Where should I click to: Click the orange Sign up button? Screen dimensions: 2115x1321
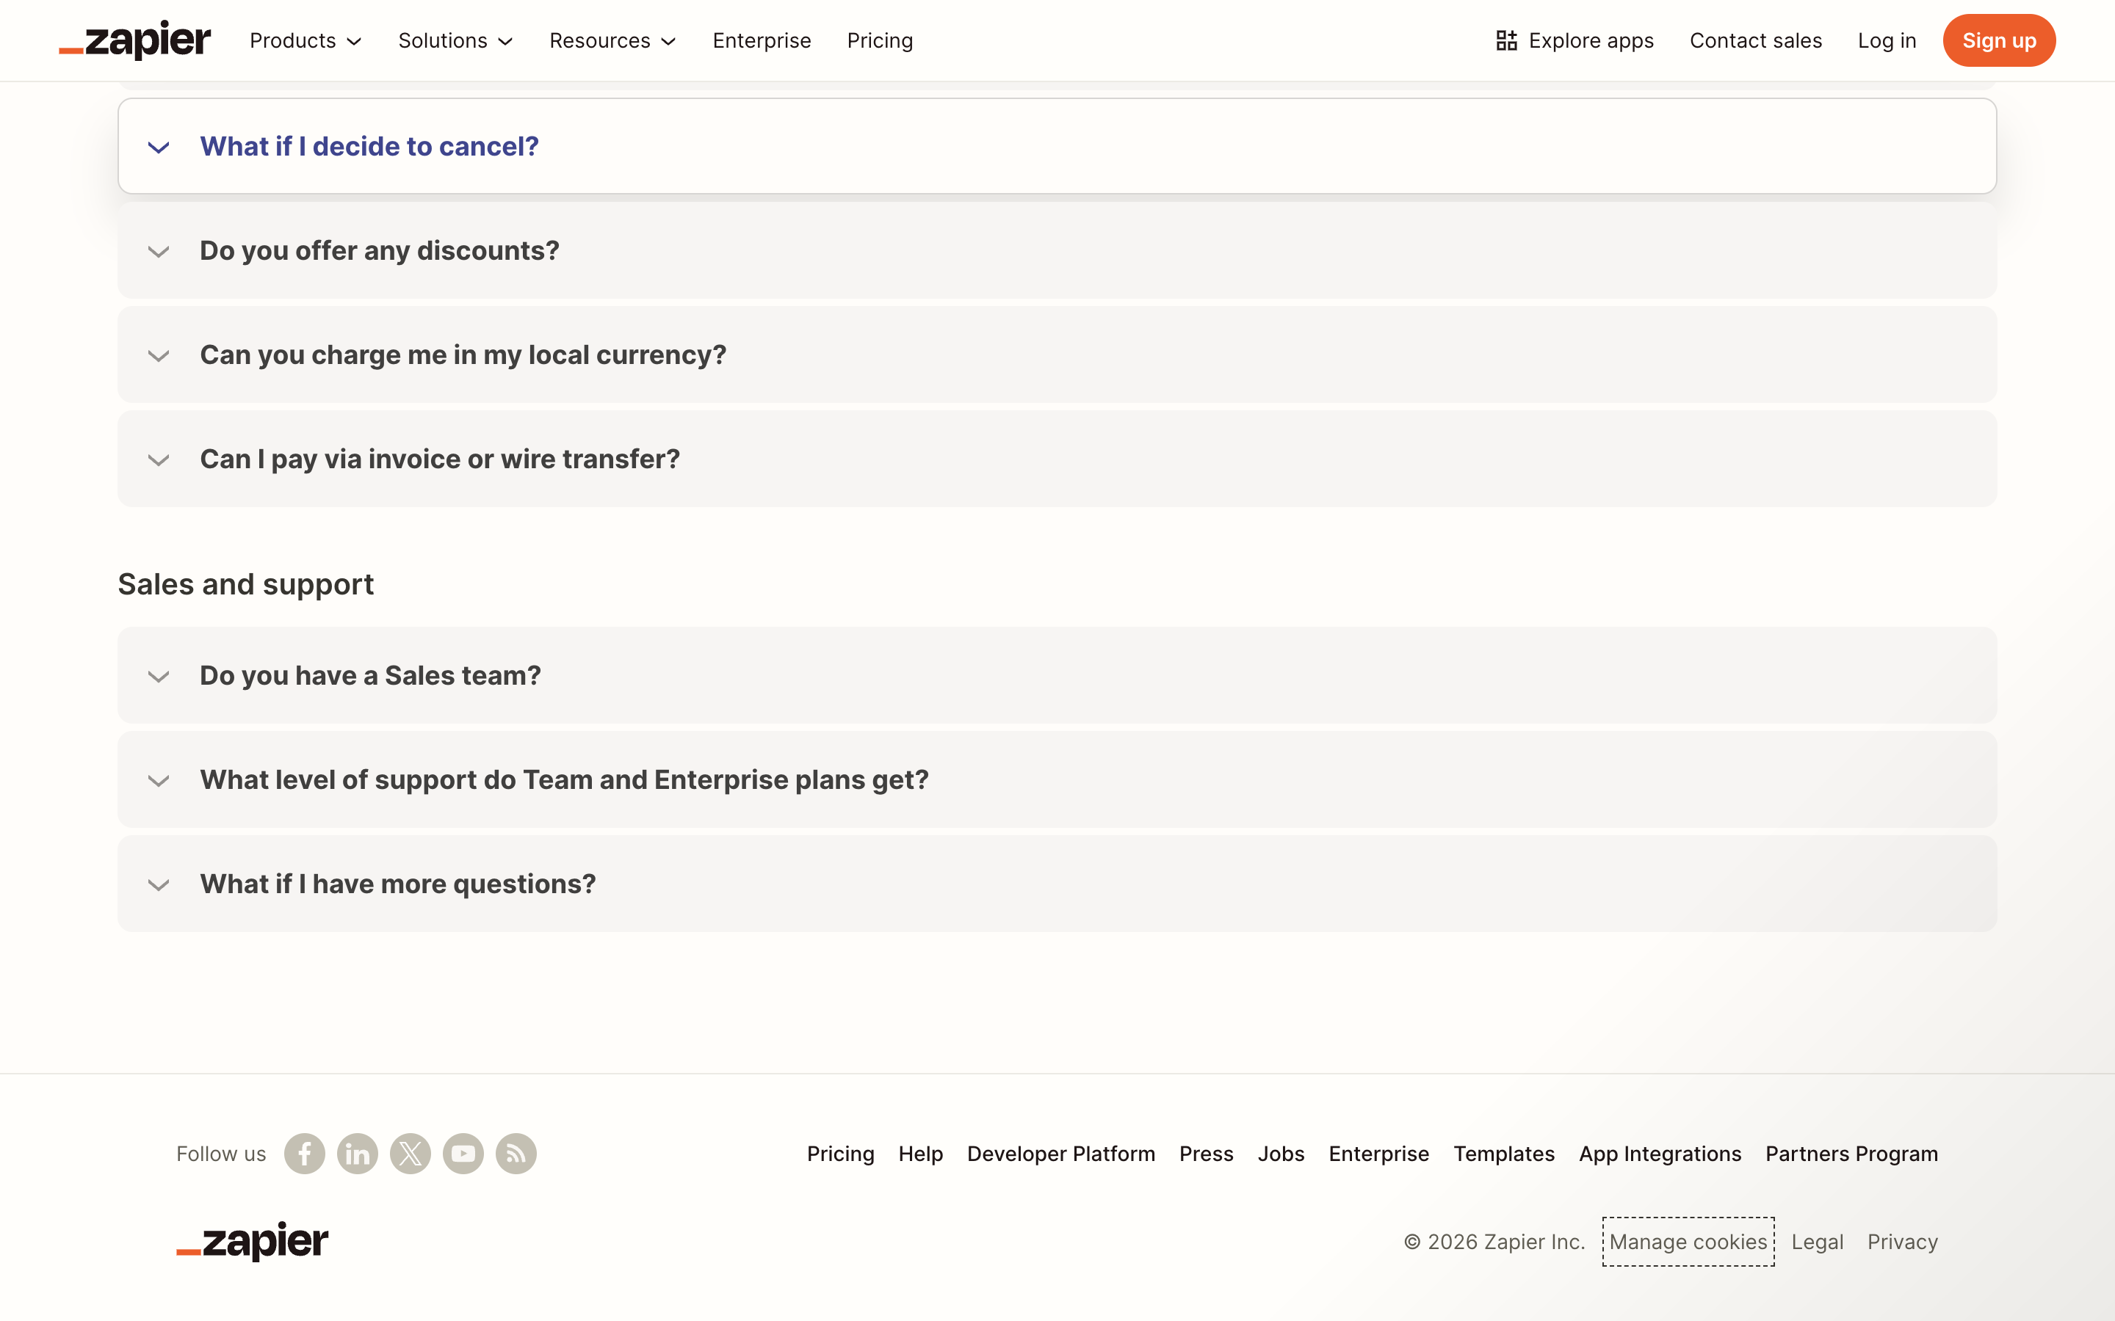(x=1999, y=40)
